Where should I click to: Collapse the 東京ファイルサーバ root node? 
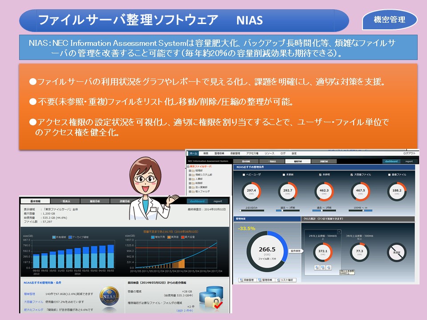(188, 167)
